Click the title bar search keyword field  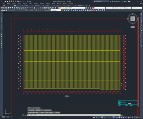pos(101,1)
